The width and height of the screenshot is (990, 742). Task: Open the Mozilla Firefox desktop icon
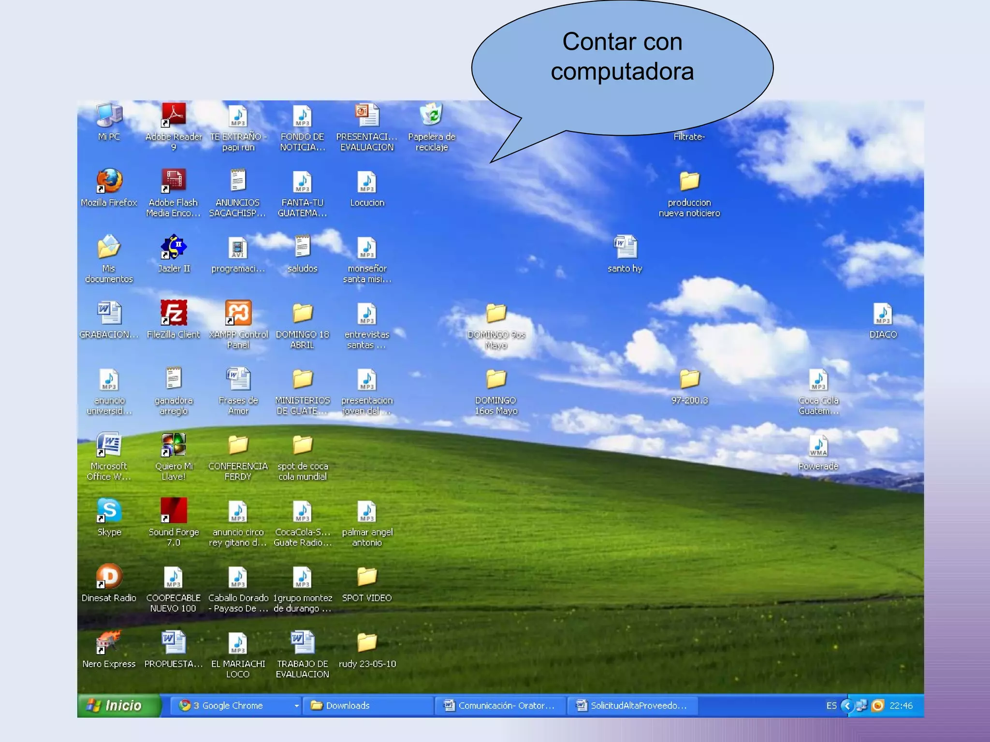[x=109, y=182]
